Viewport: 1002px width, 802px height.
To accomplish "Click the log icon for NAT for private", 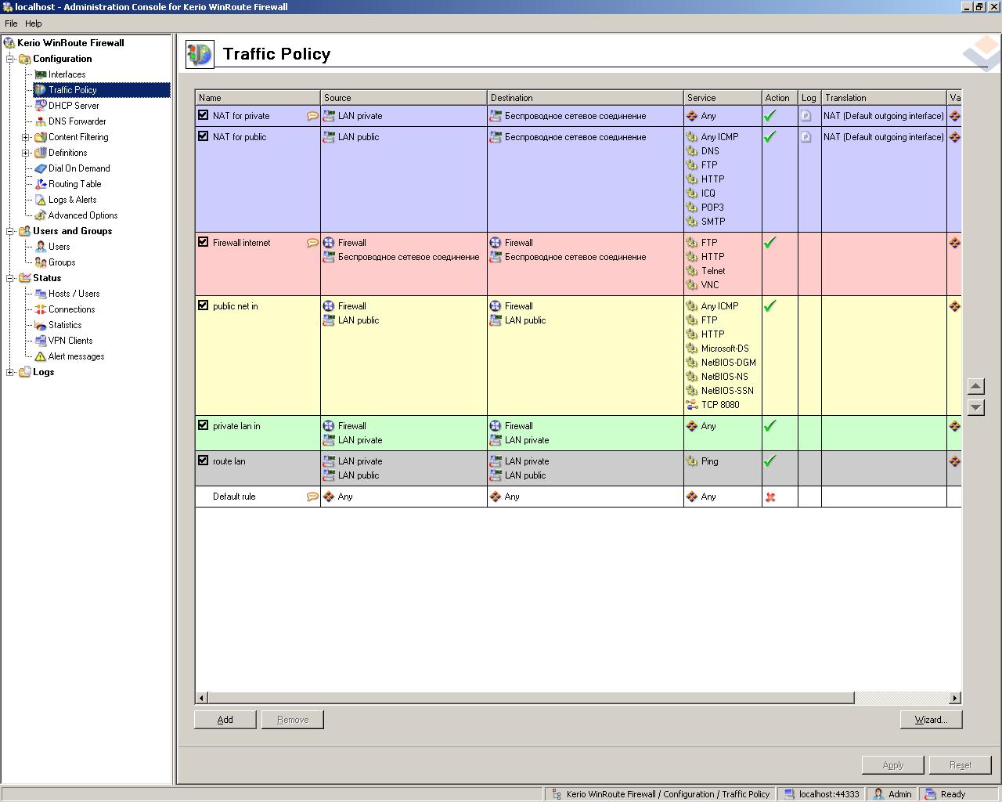I will (806, 116).
